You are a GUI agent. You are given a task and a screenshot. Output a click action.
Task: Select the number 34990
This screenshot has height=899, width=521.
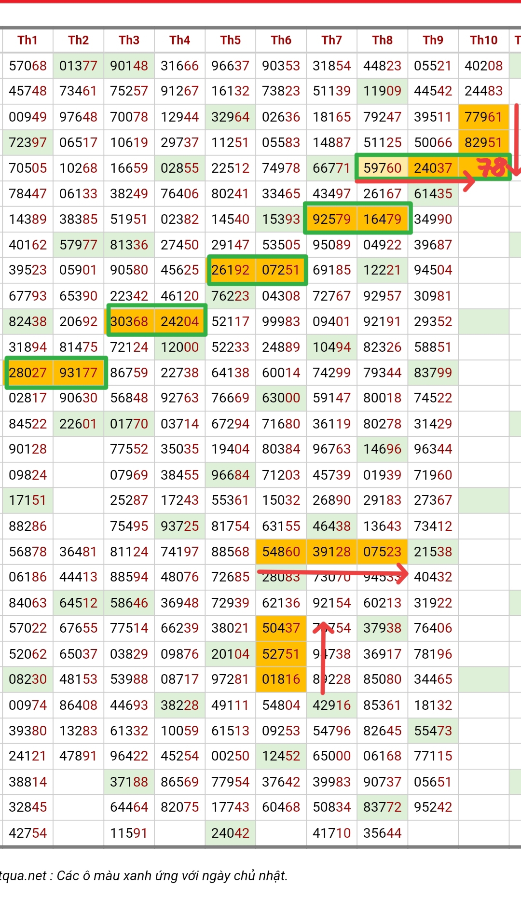(x=433, y=219)
